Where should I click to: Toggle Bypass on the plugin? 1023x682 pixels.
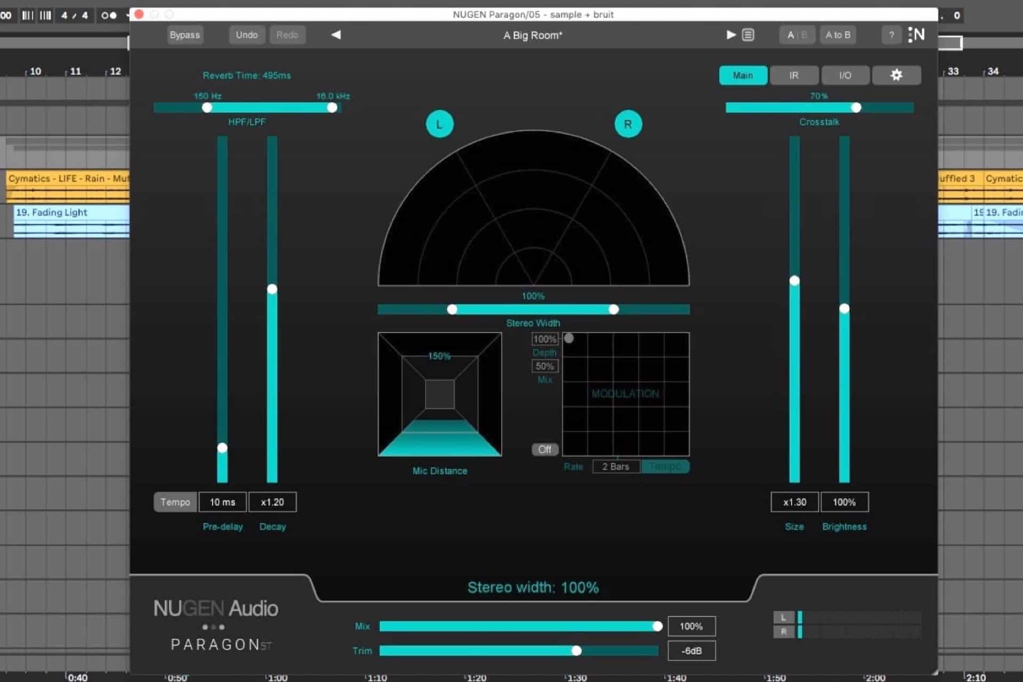(x=185, y=34)
